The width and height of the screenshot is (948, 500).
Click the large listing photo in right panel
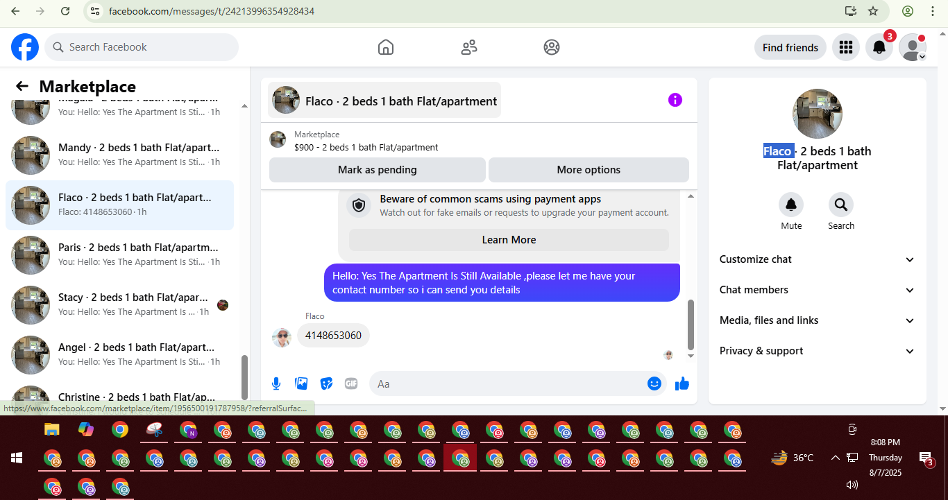(818, 114)
